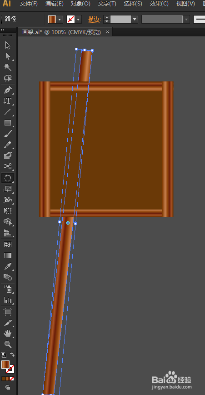Screen dimensions: 205x395
Task: Open the 文字(T) menu
Action: point(107,4)
